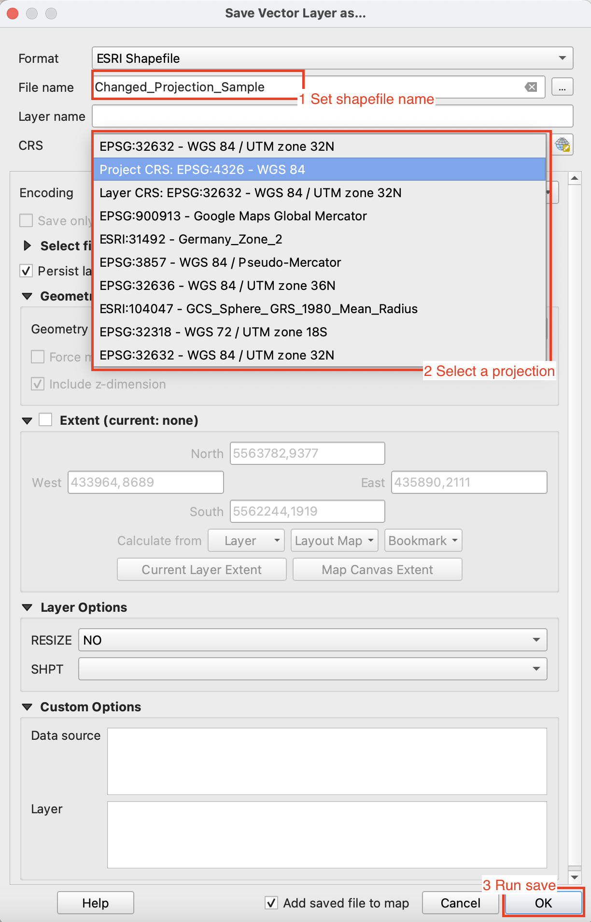Screen dimensions: 591x922
Task: Toggle the Persist layer metadata checkbox
Action: click(26, 271)
